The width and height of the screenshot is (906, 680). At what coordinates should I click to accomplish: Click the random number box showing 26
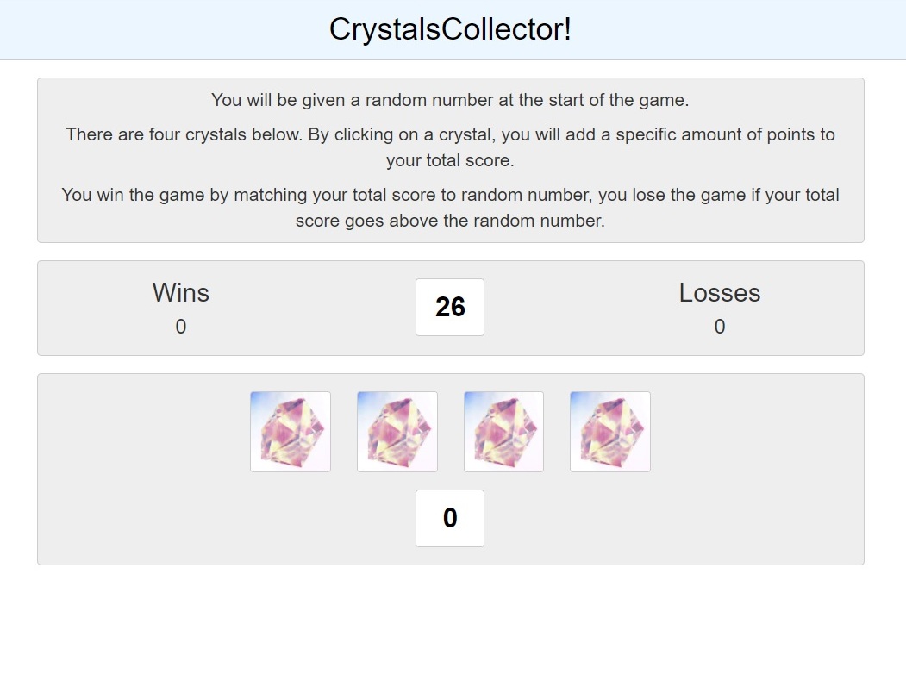pyautogui.click(x=450, y=307)
